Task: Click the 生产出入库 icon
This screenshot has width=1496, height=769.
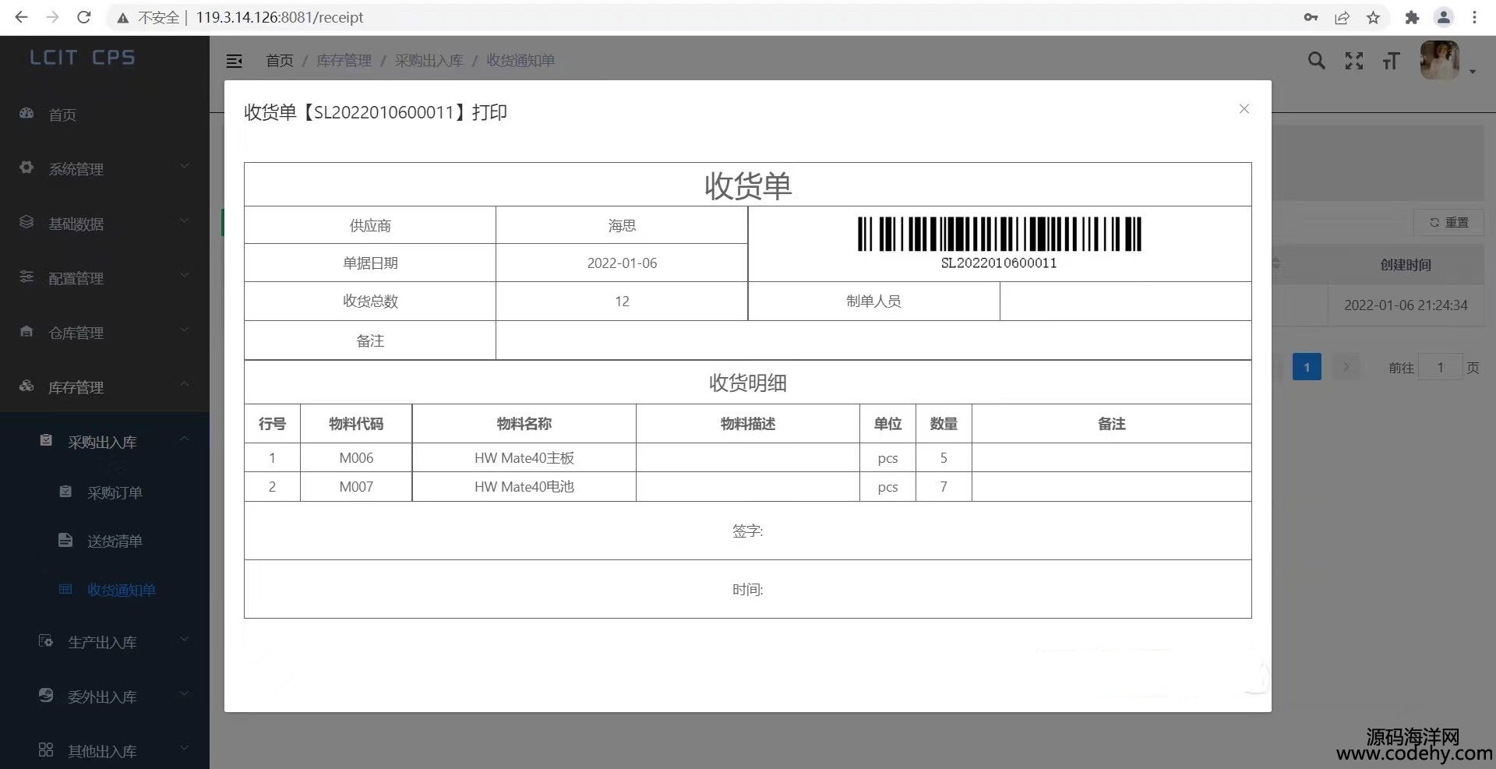Action: [x=46, y=641]
